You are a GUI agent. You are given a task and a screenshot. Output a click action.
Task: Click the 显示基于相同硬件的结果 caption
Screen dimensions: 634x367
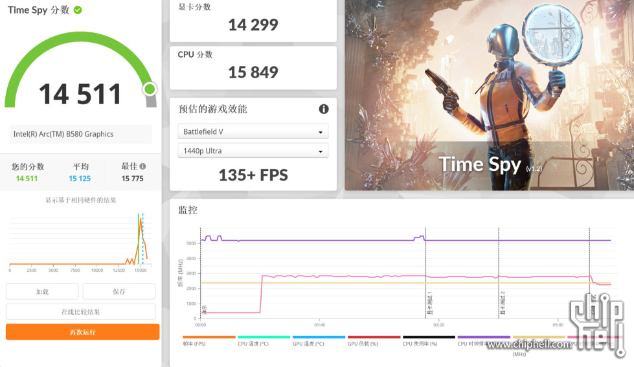80,199
